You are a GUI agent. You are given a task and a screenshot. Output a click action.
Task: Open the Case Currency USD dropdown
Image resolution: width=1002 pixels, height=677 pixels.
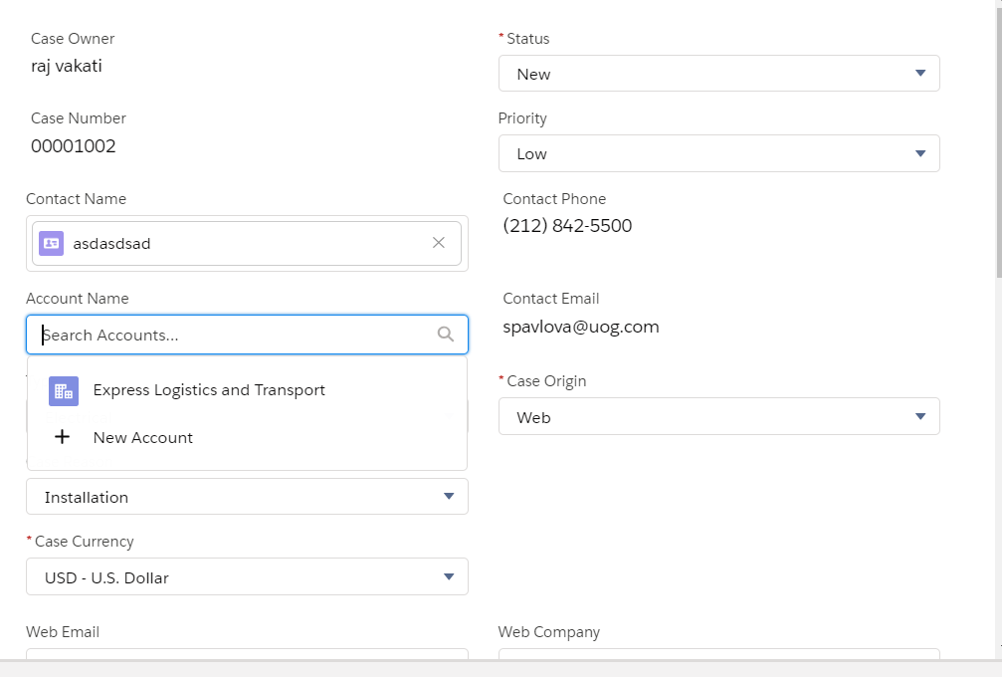pyautogui.click(x=247, y=577)
